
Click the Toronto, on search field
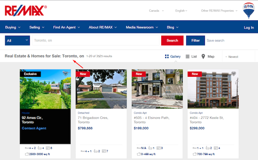coord(96,41)
